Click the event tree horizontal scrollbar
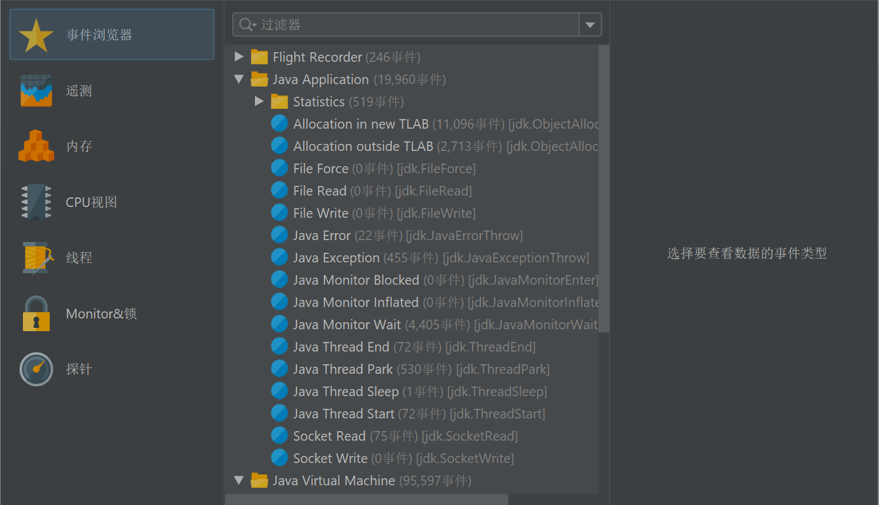Screen dimensions: 879x505 click(367, 499)
